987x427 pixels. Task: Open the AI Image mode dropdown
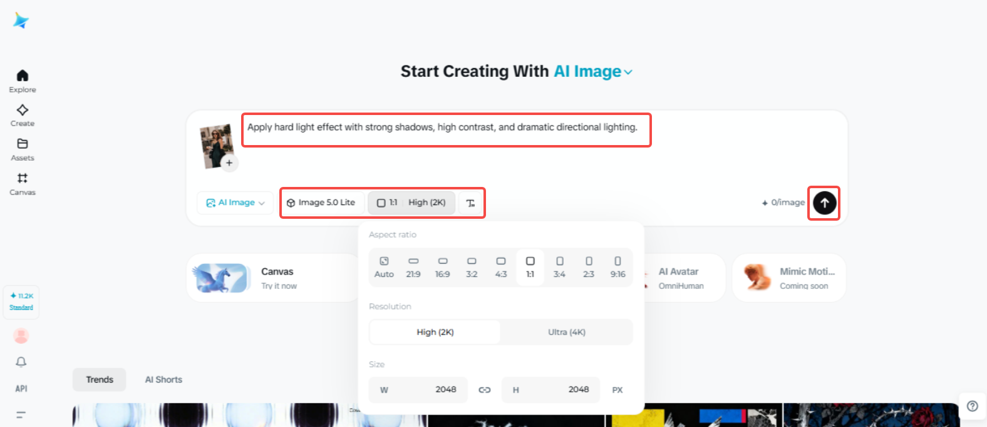coord(234,203)
